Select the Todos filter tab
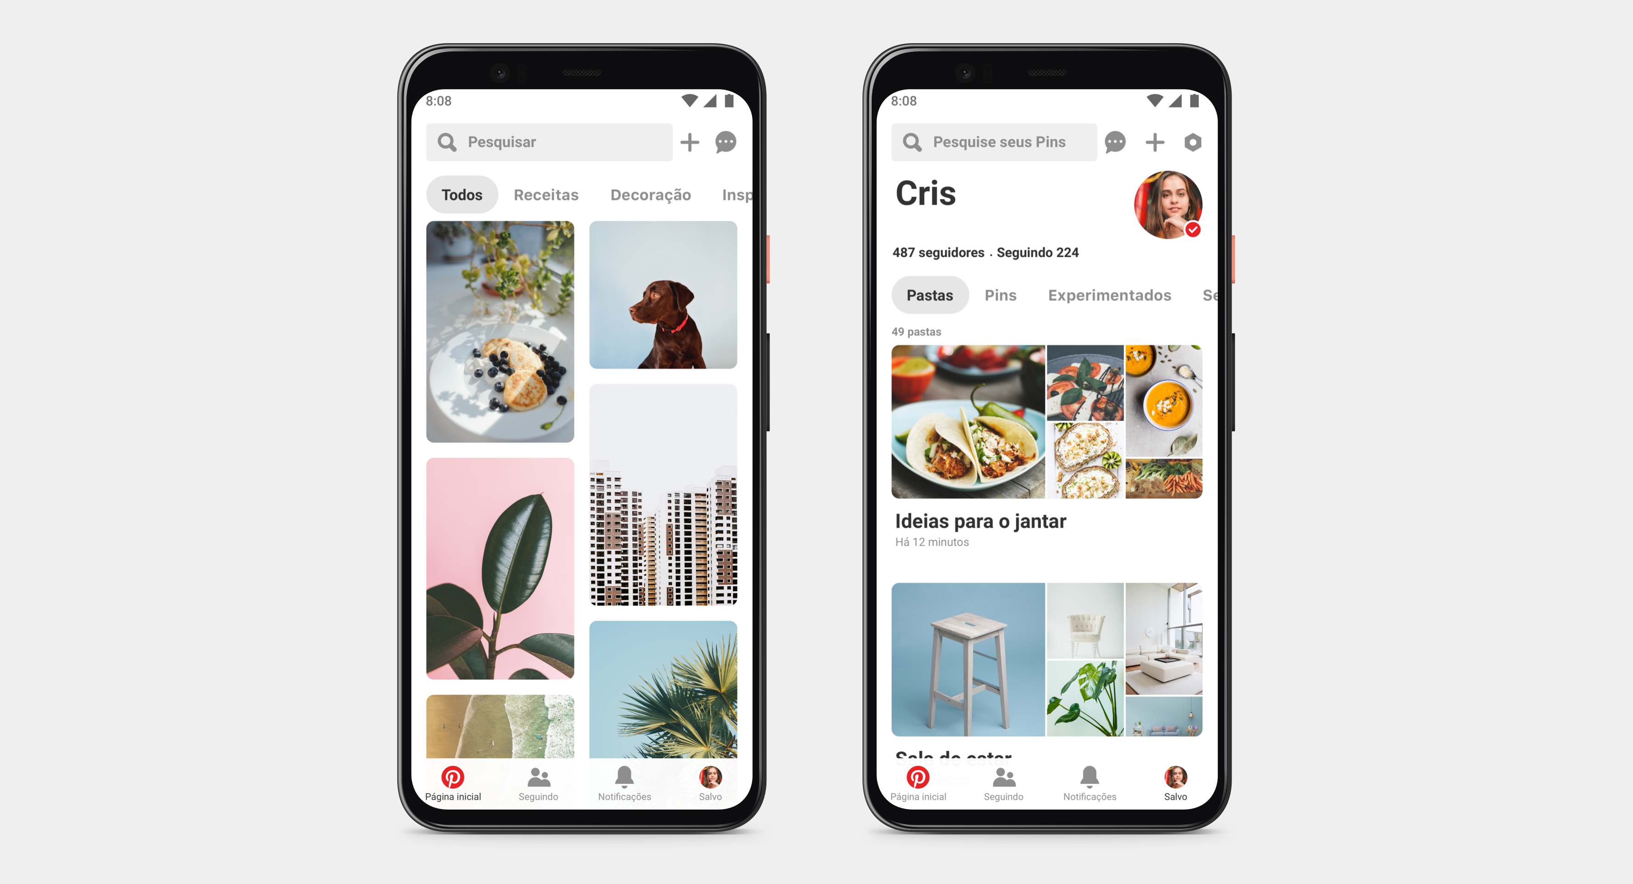This screenshot has height=884, width=1633. [x=458, y=194]
